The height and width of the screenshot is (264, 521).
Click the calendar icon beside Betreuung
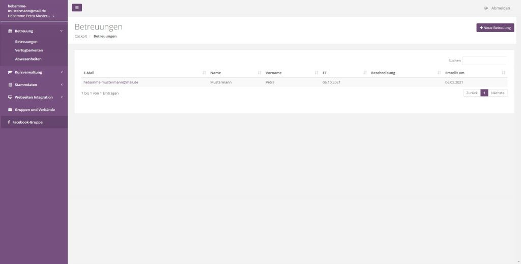pyautogui.click(x=10, y=31)
